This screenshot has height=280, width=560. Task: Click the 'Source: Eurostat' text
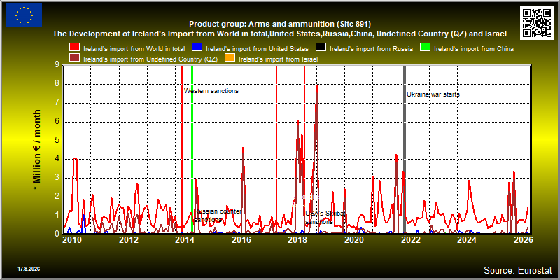coord(517,270)
